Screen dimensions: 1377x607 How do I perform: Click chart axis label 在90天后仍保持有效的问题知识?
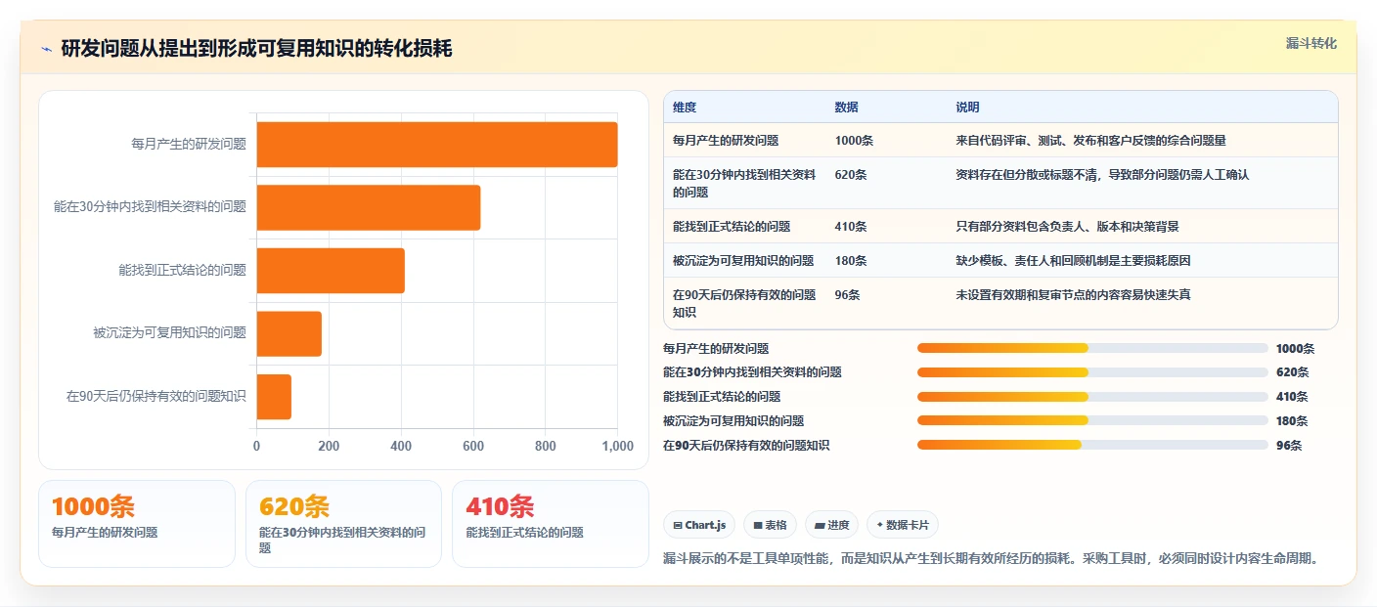coord(156,396)
